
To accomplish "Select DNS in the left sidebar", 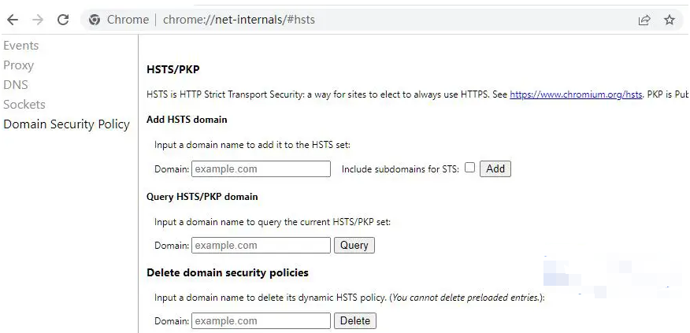I will 16,84.
